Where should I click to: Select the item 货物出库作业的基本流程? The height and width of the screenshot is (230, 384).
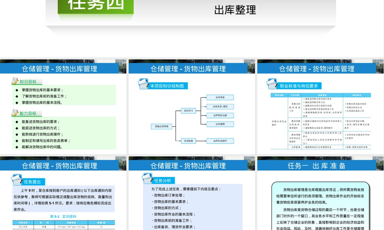[174, 214]
